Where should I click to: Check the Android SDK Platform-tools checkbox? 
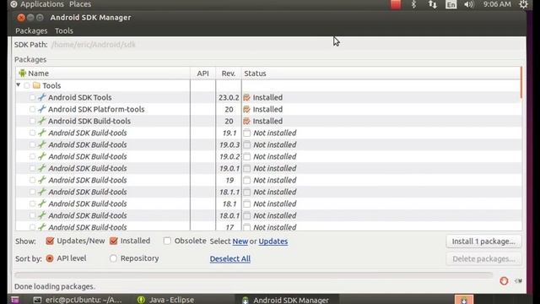(32, 109)
